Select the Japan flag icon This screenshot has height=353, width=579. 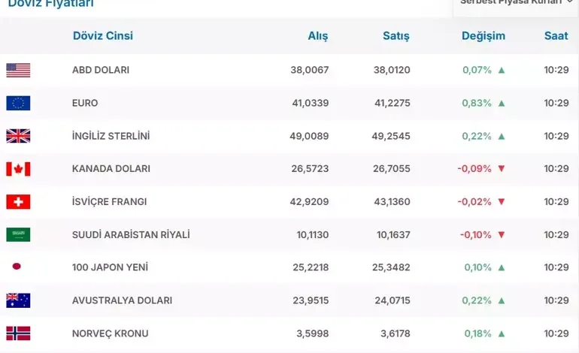[x=17, y=267]
